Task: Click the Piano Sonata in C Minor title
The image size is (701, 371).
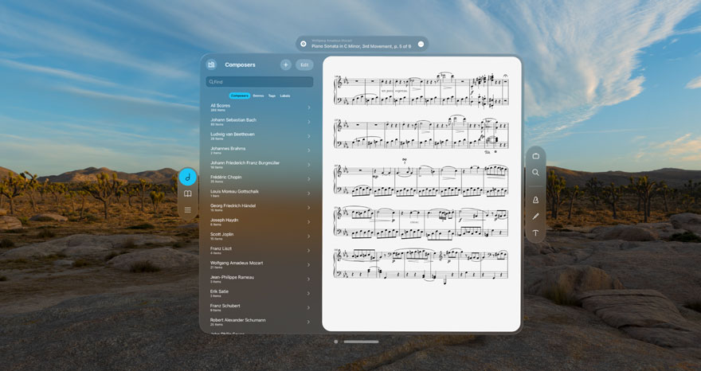Action: [361, 46]
